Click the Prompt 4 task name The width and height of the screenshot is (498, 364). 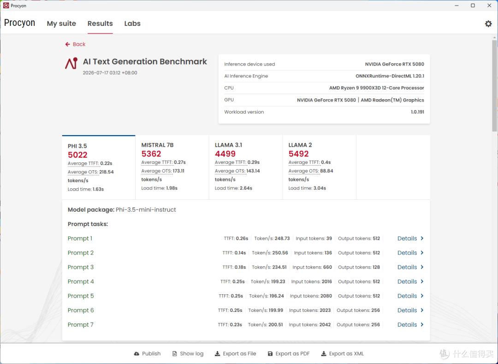coord(81,281)
